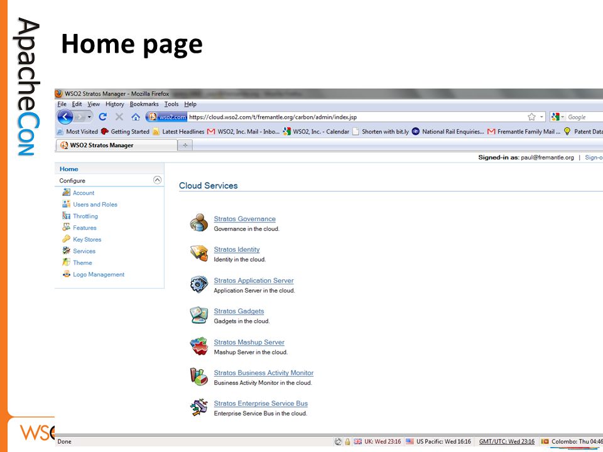Screen dimensions: 603x452
Task: Open the History menu
Action: [x=114, y=104]
